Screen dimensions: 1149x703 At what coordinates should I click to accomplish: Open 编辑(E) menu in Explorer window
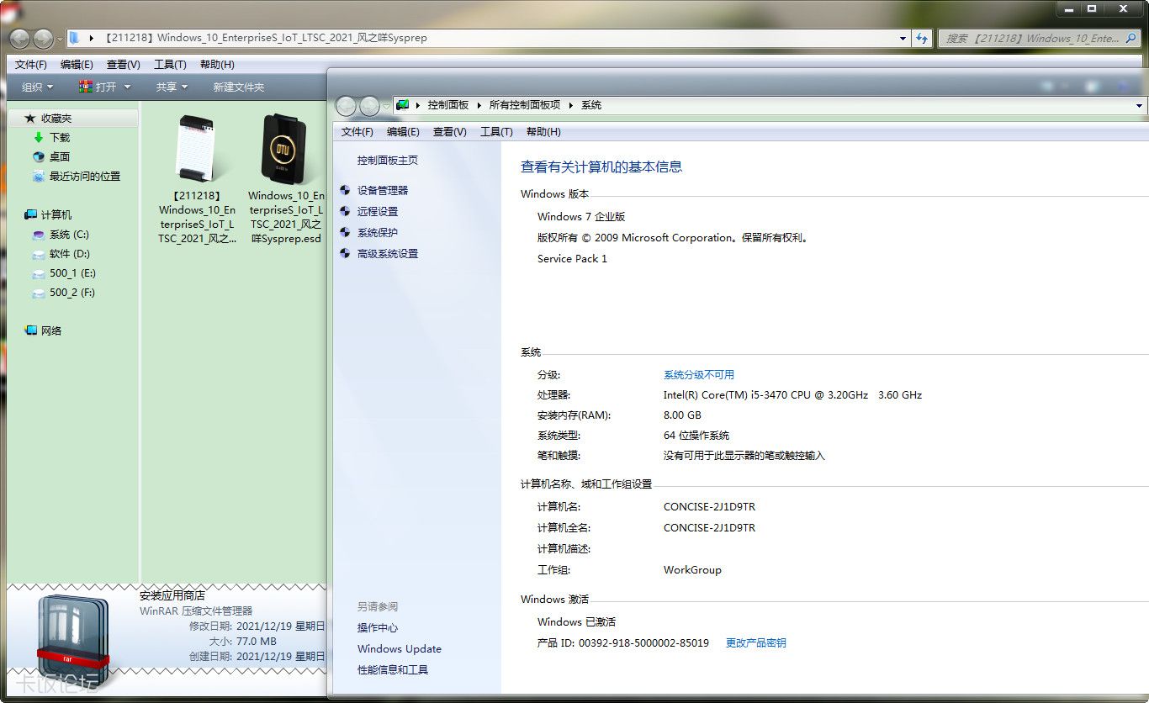(77, 65)
